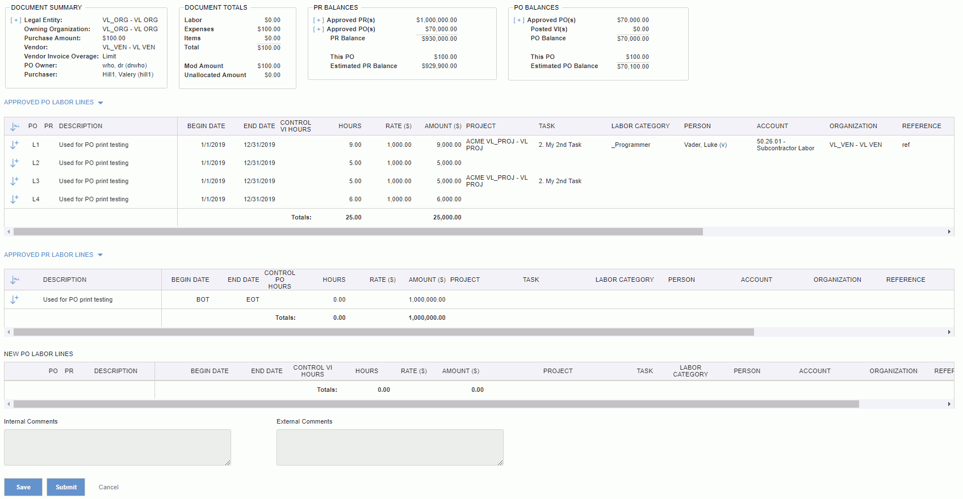Image resolution: width=963 pixels, height=499 pixels.
Task: Click the BOT begin date in the PR line
Action: click(x=203, y=299)
